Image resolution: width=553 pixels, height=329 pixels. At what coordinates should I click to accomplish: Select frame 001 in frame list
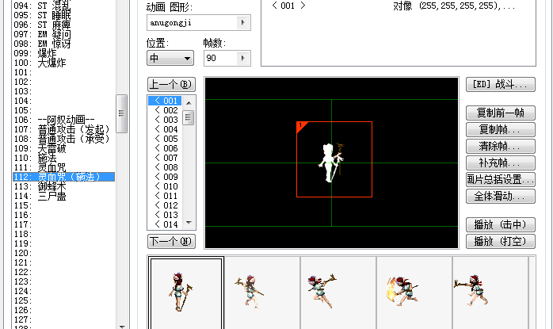[165, 101]
